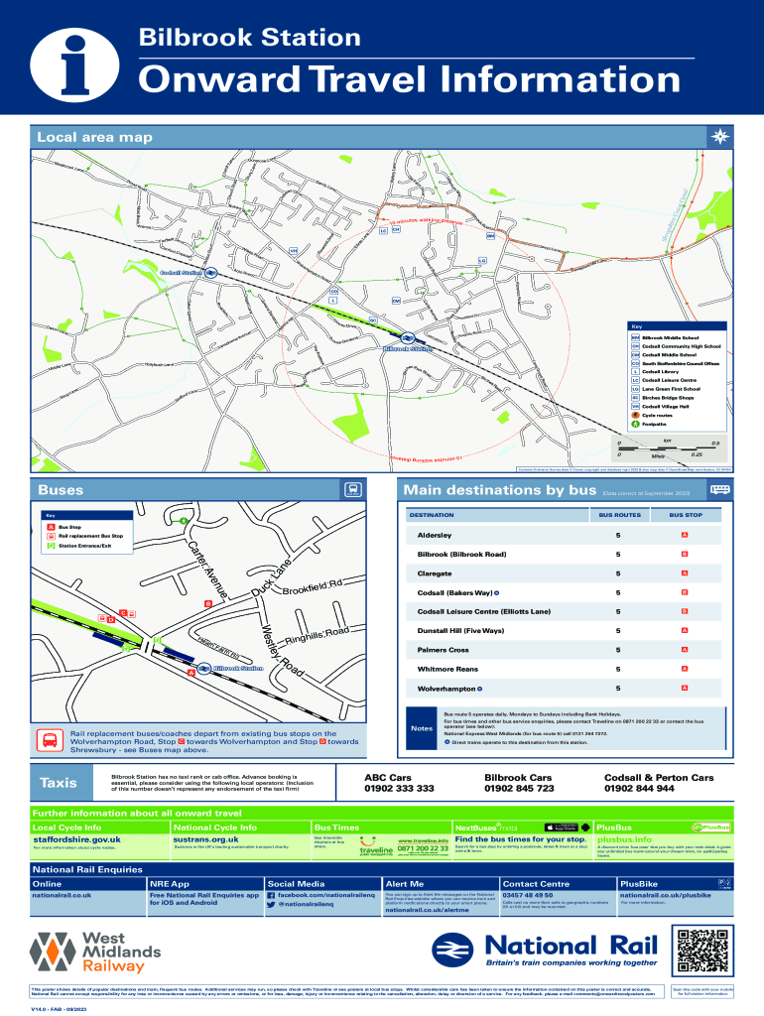Click the BUS STOP column header
This screenshot has height=1016, width=764.
pyautogui.click(x=686, y=515)
